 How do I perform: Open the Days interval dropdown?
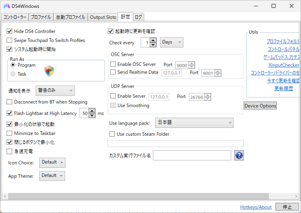[x=172, y=42]
